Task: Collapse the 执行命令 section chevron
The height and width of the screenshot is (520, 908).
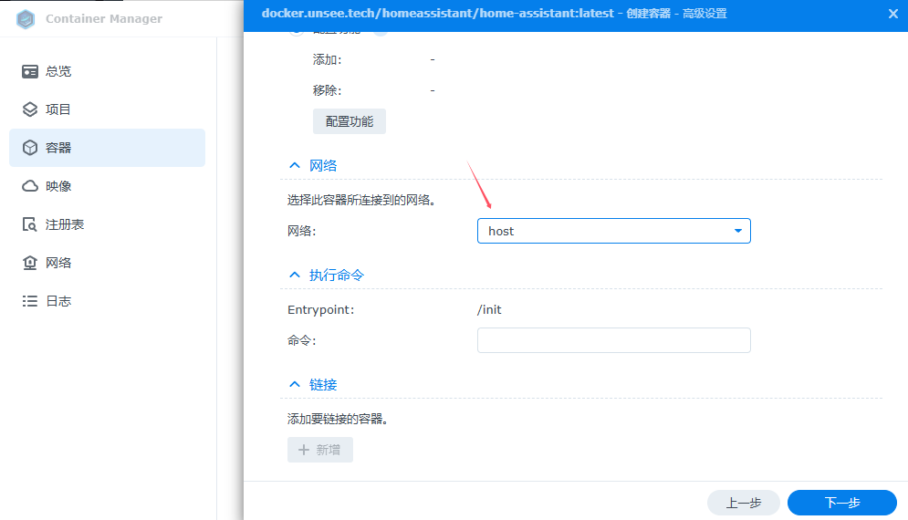Action: [295, 276]
